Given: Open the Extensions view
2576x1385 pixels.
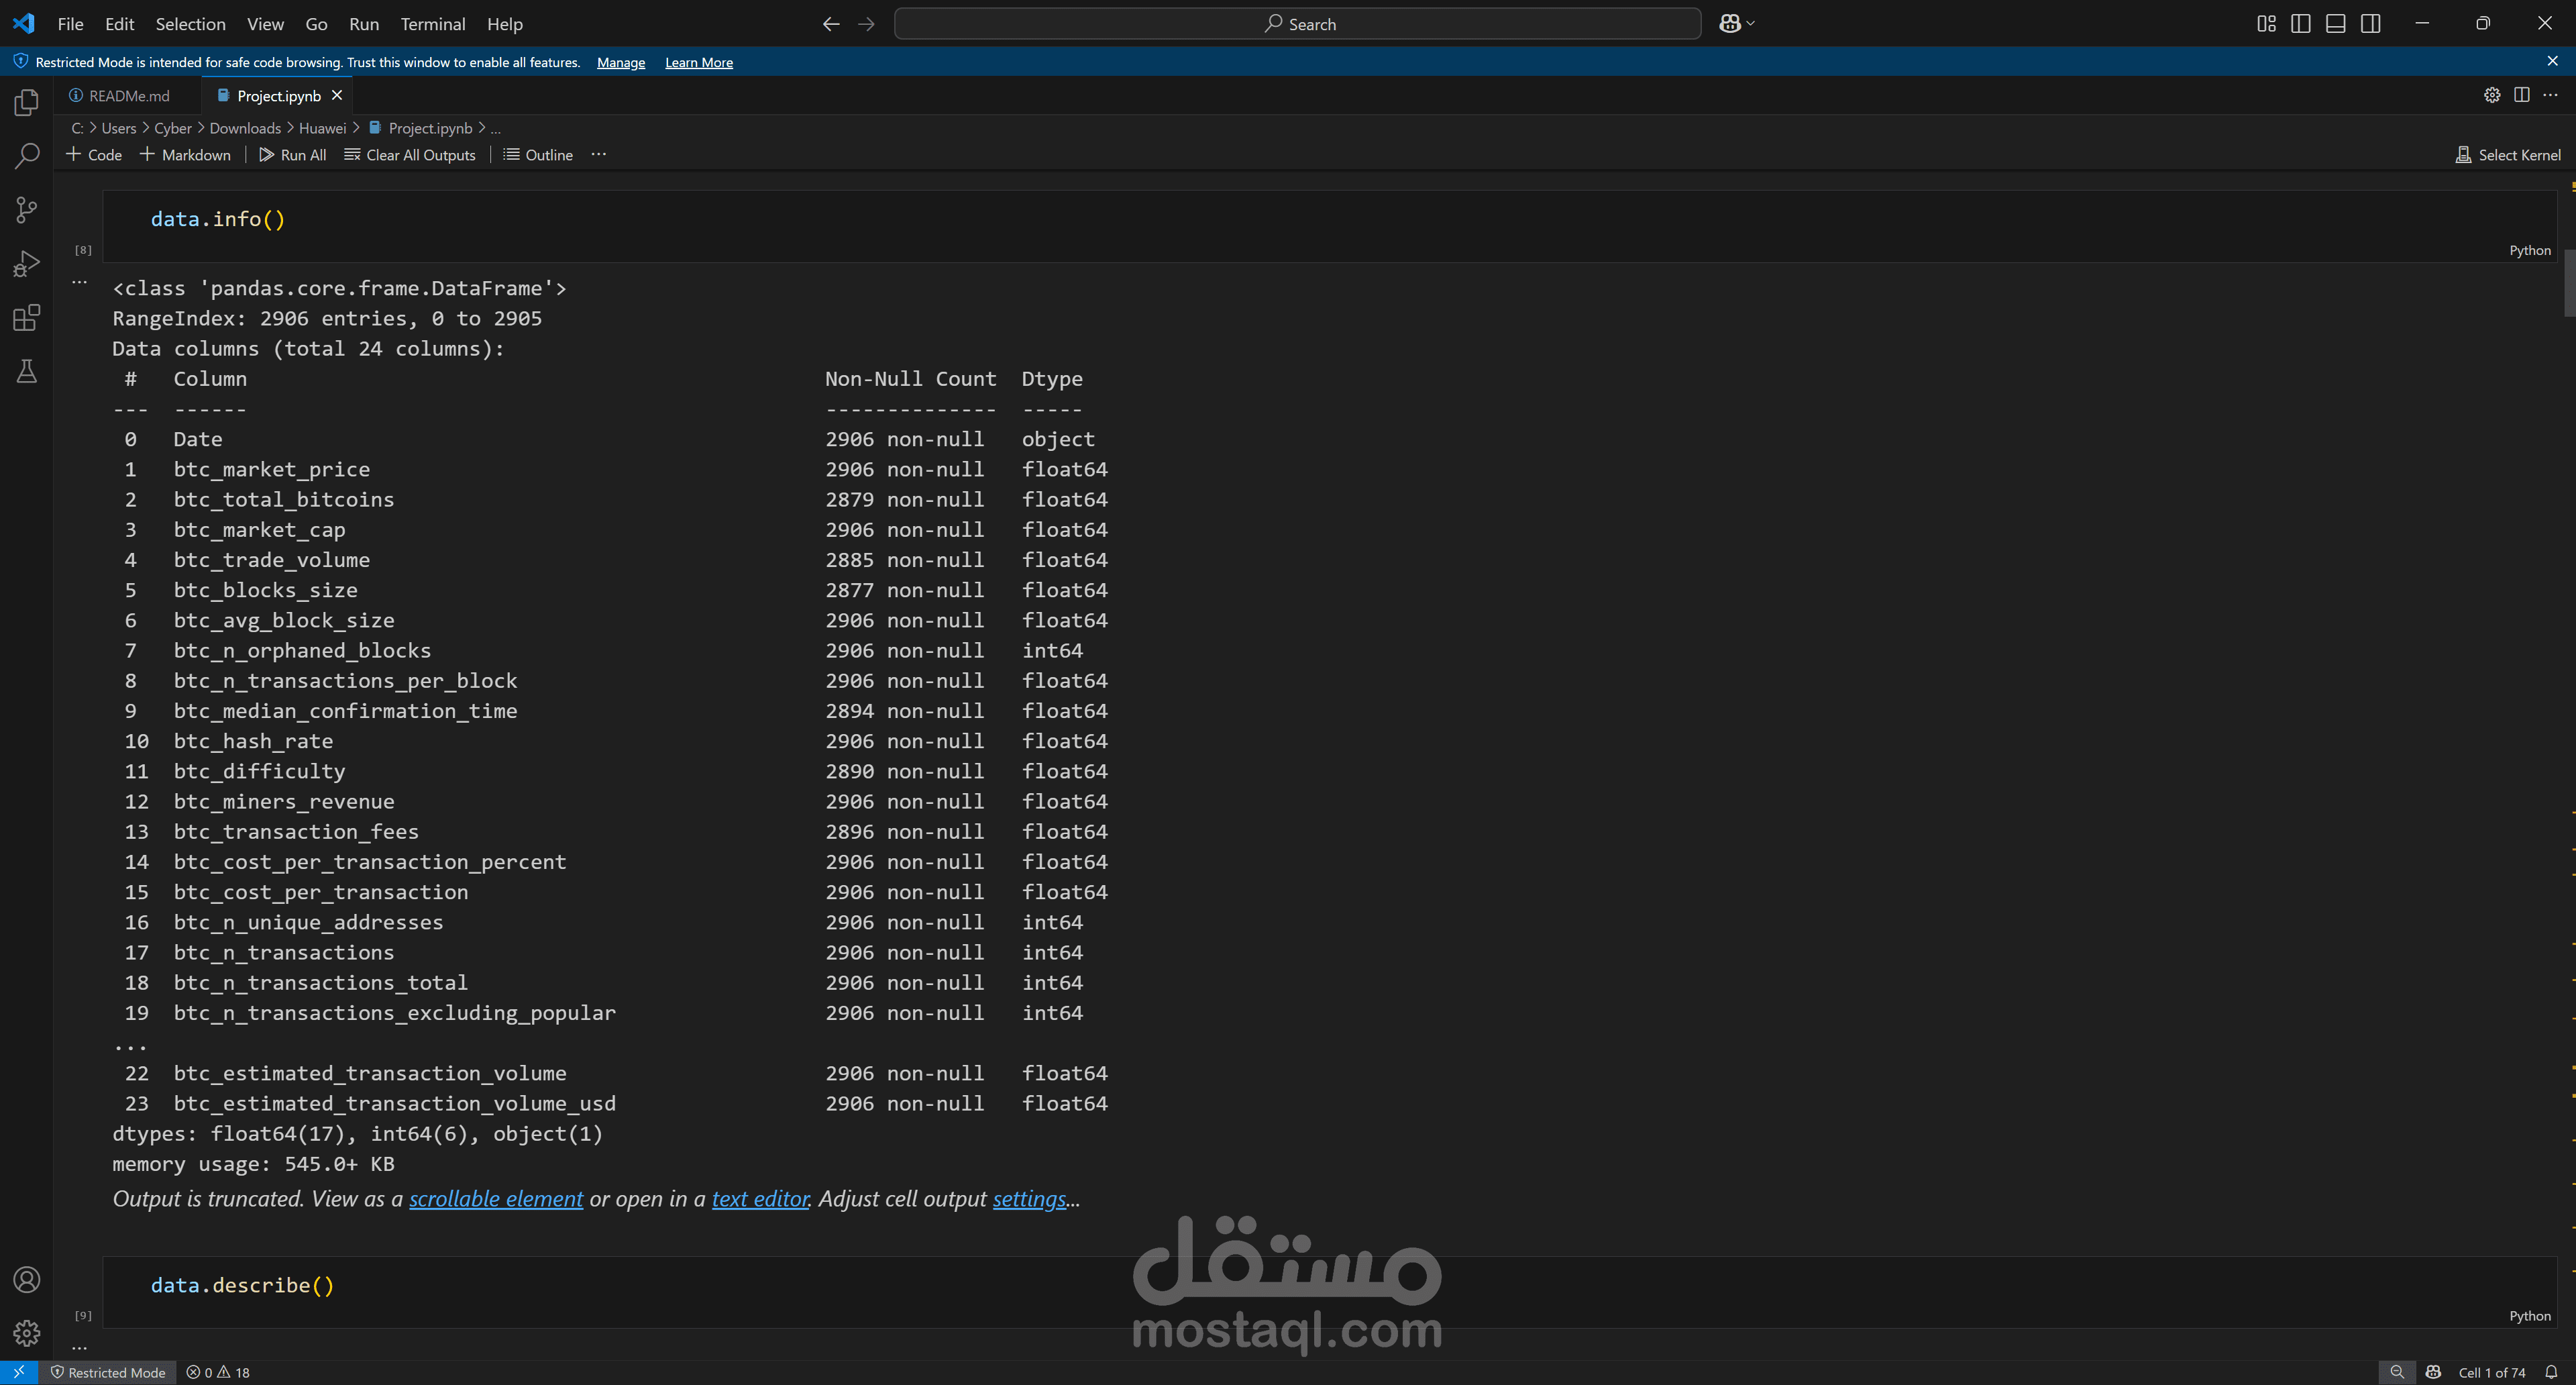Looking at the screenshot, I should pyautogui.click(x=27, y=318).
